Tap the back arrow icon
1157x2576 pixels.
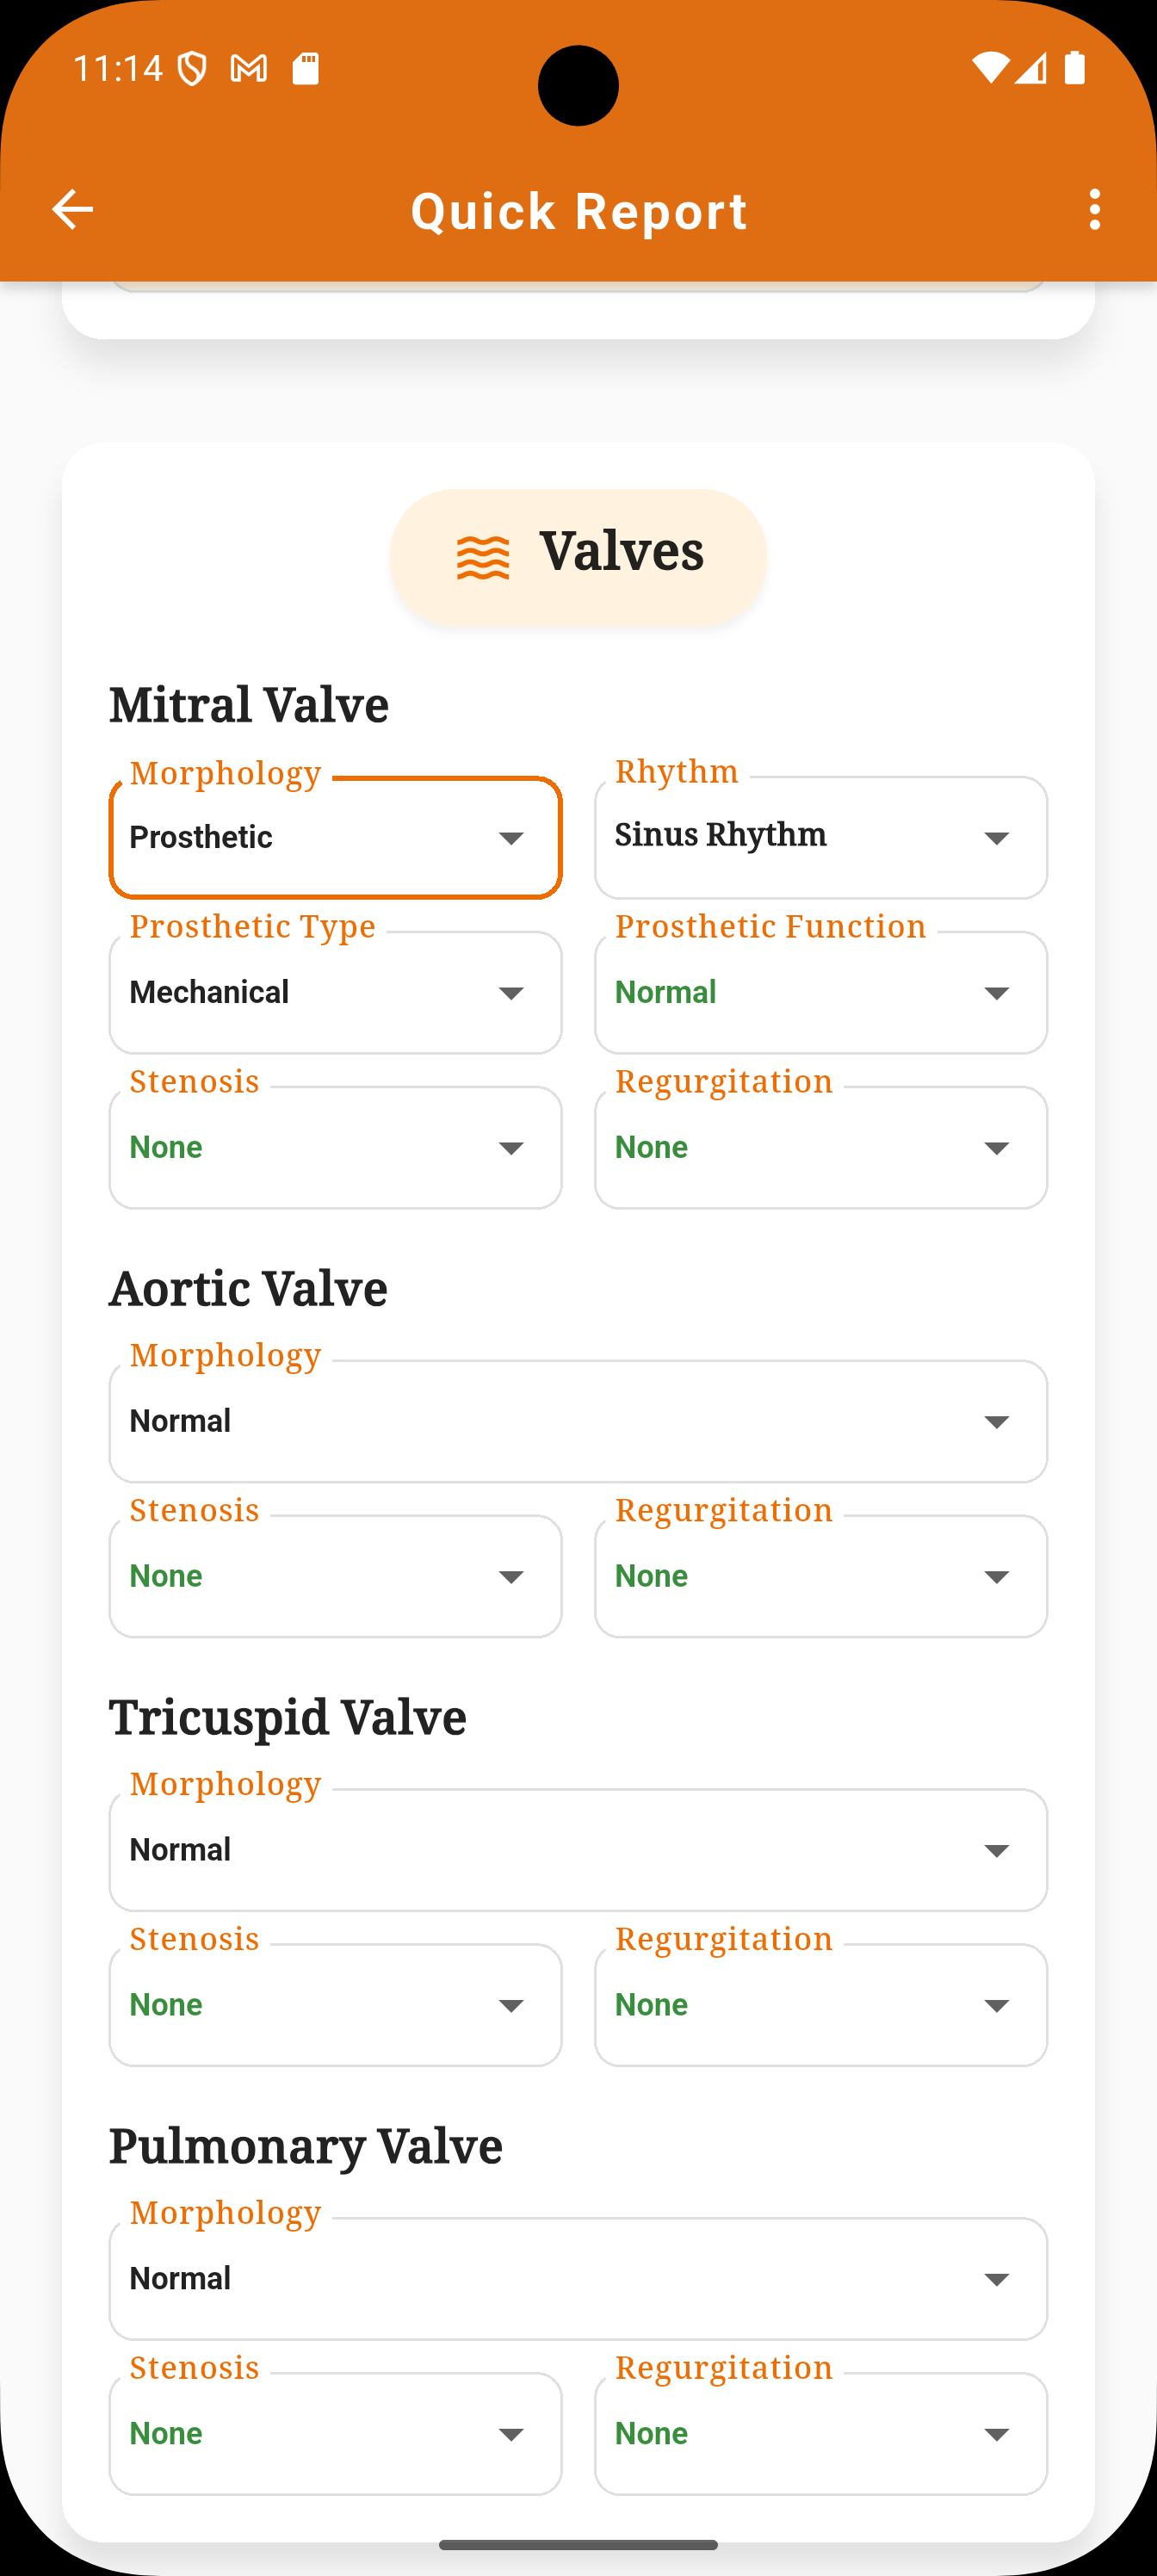pyautogui.click(x=72, y=210)
